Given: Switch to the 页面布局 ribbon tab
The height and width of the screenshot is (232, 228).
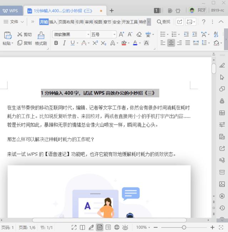Looking at the screenshot, I should point(66,22).
